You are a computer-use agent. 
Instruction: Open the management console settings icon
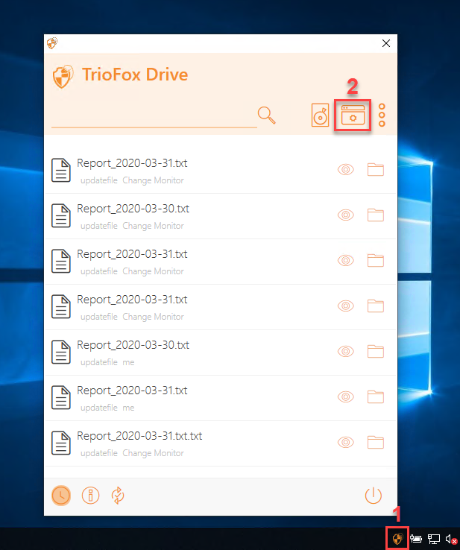353,116
